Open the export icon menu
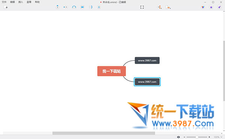This screenshot has width=225, height=139. click(x=168, y=7)
